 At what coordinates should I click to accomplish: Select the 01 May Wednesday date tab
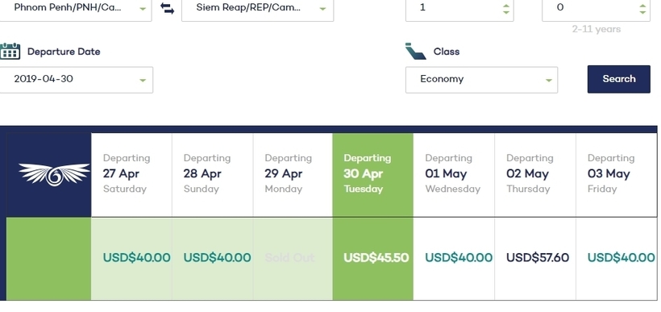tap(454, 175)
